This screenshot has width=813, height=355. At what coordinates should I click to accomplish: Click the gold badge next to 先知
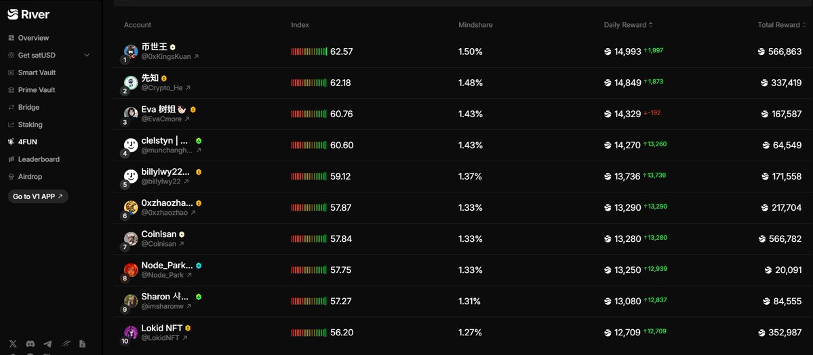coord(164,79)
